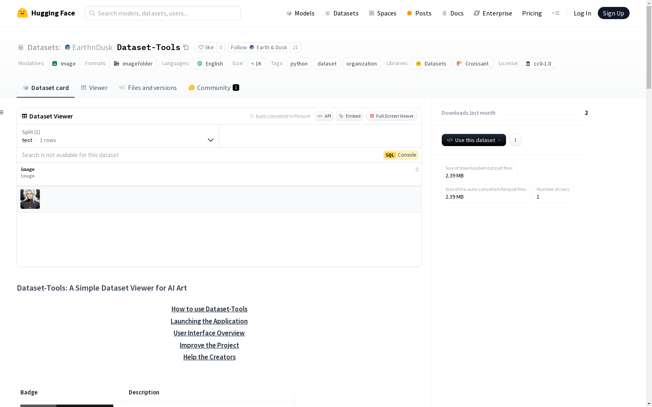
Task: Click the dataset tag
Action: pyautogui.click(x=327, y=63)
